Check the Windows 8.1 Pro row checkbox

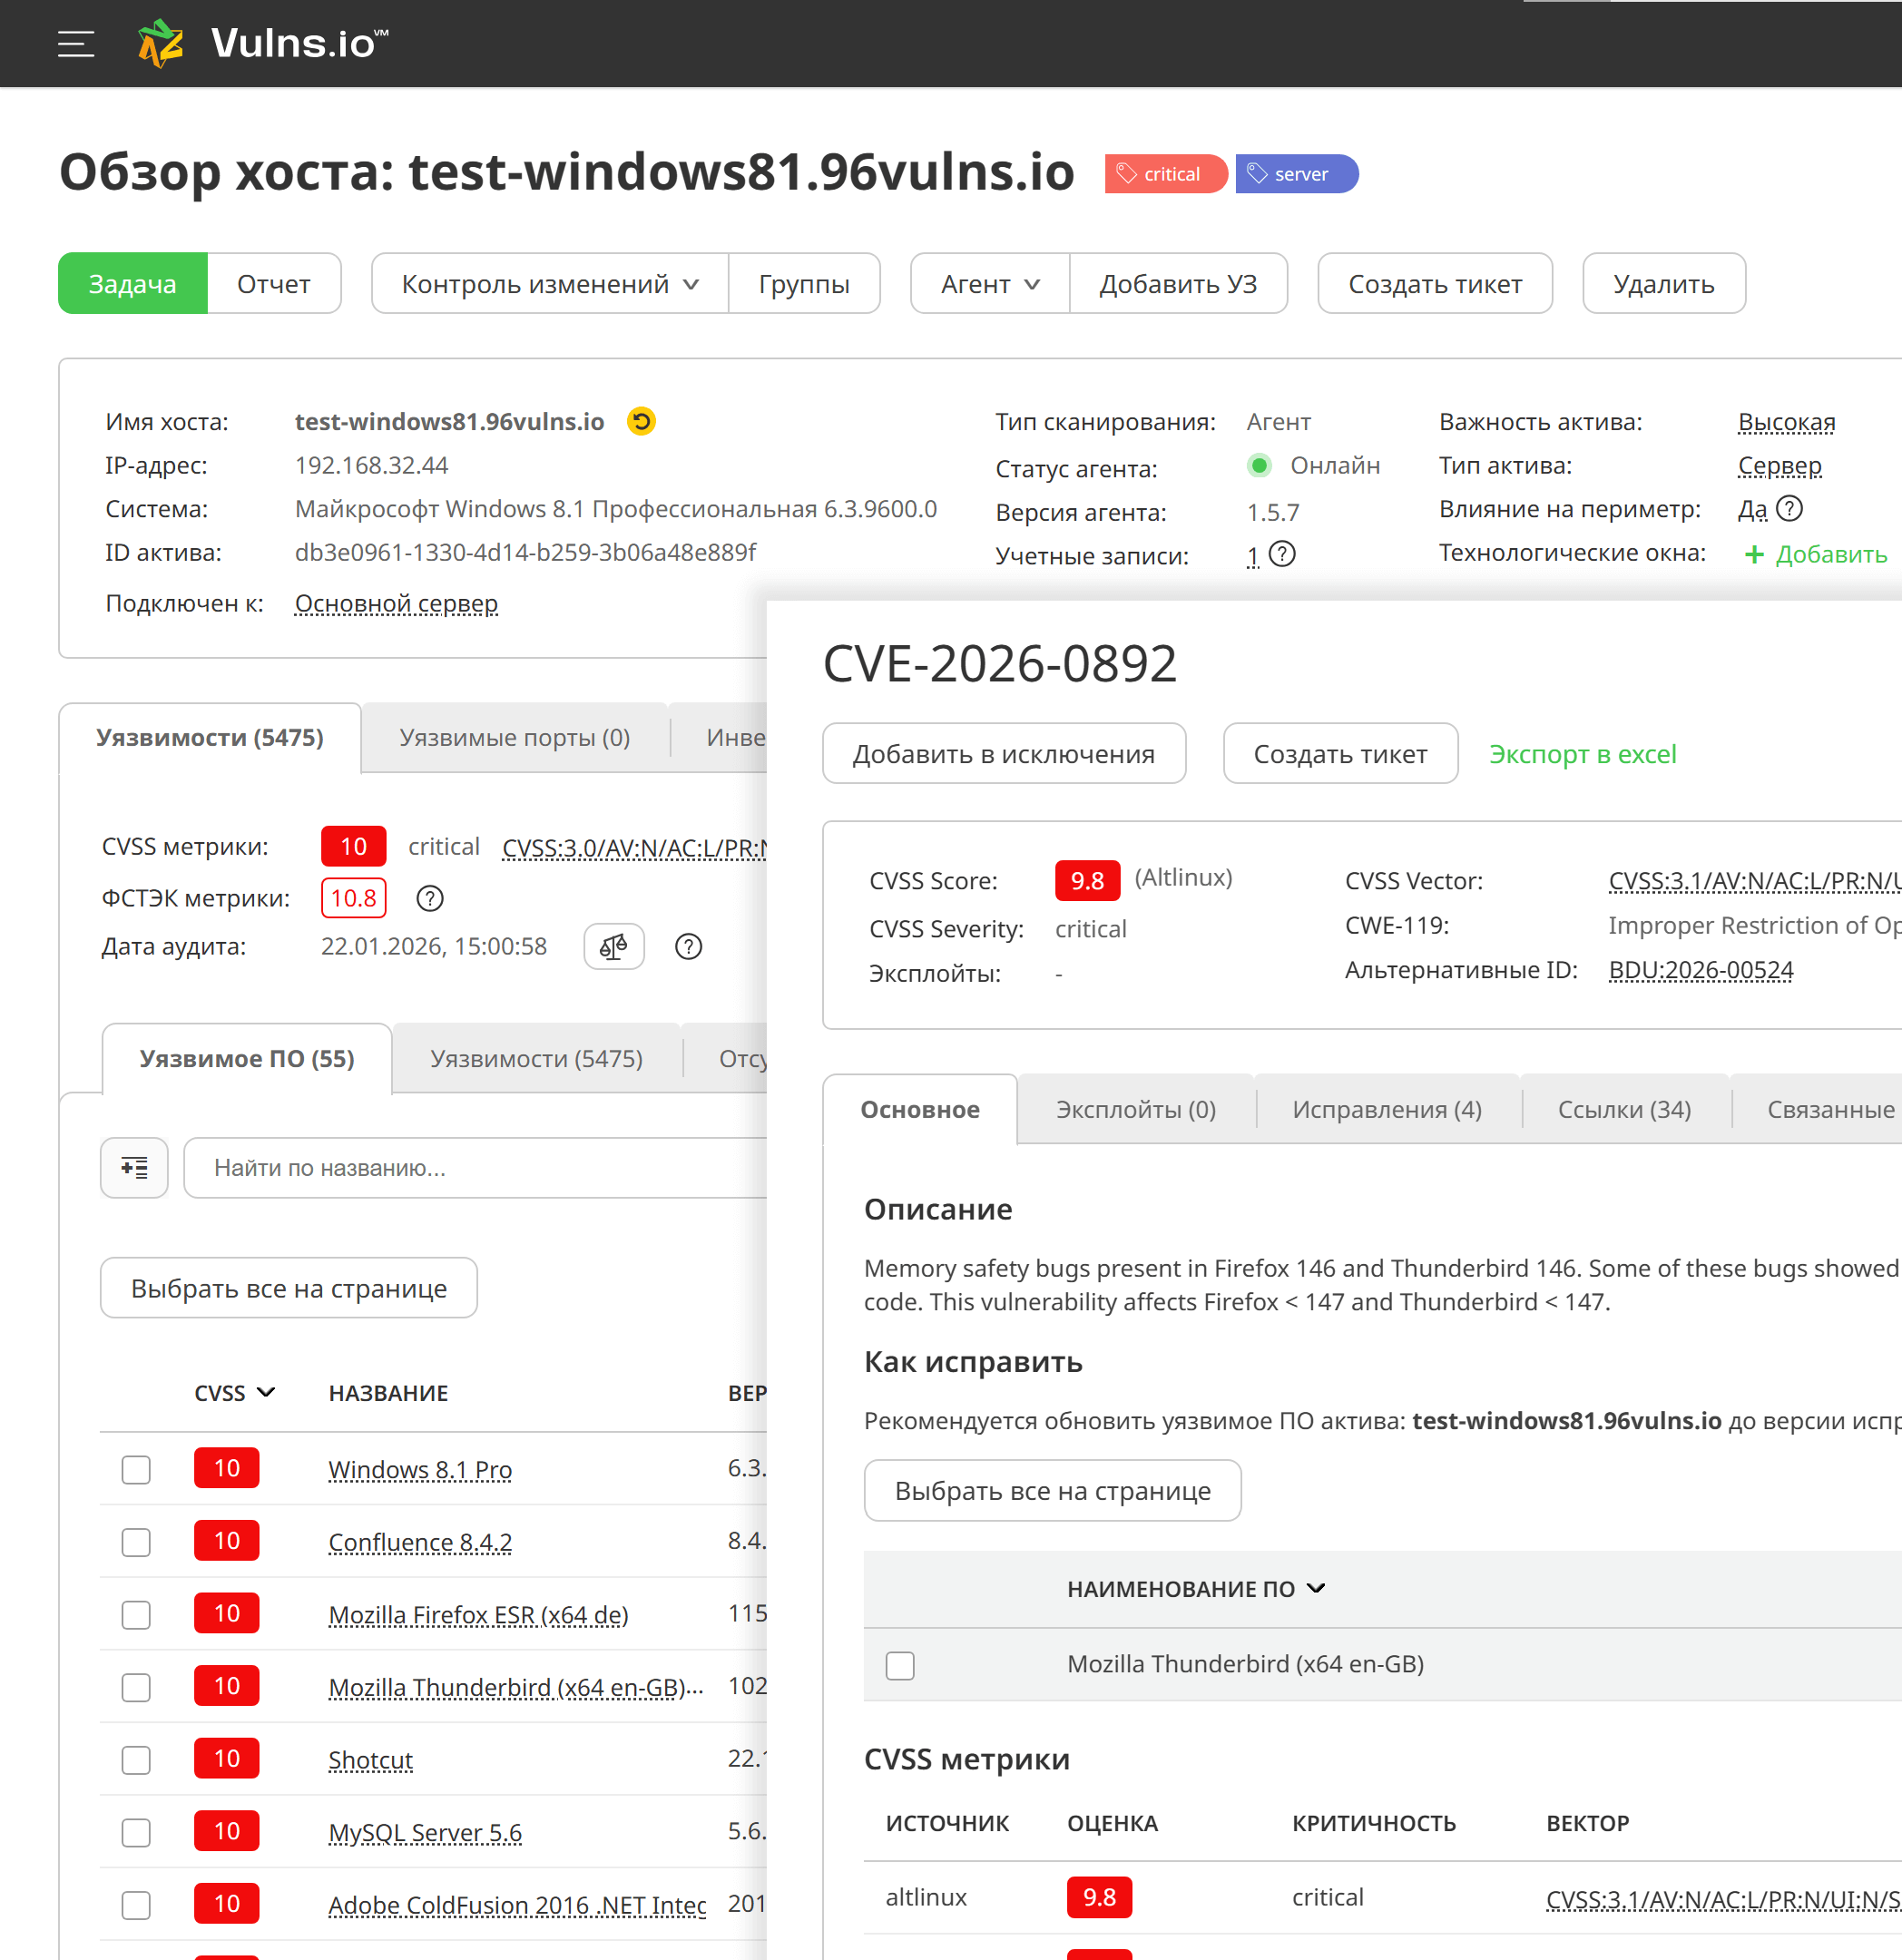coord(136,1469)
